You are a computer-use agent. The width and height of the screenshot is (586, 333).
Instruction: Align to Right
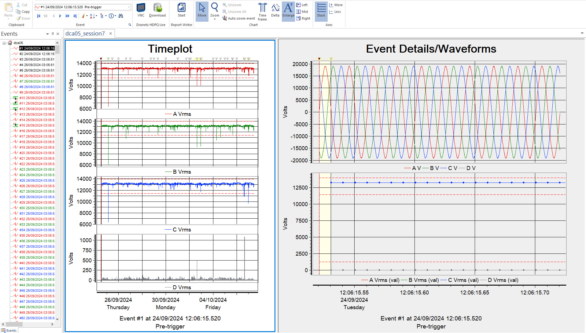point(303,18)
